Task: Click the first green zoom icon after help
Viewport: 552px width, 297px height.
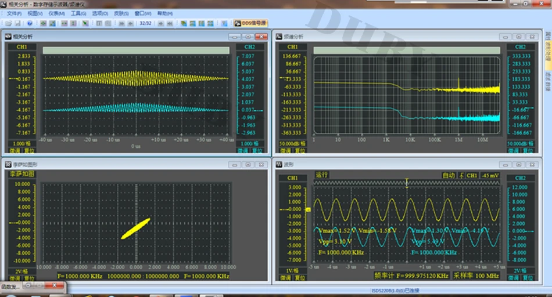Action: coord(44,23)
